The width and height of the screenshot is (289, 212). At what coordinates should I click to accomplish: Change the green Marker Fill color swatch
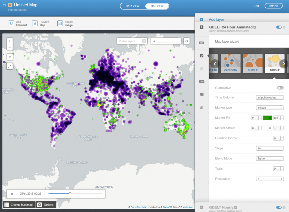(267, 118)
